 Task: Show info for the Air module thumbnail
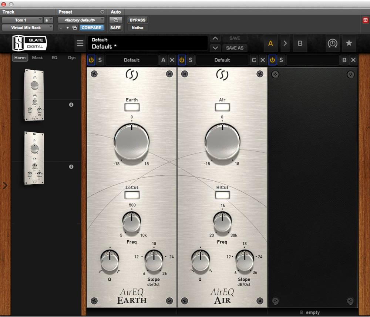pyautogui.click(x=71, y=167)
